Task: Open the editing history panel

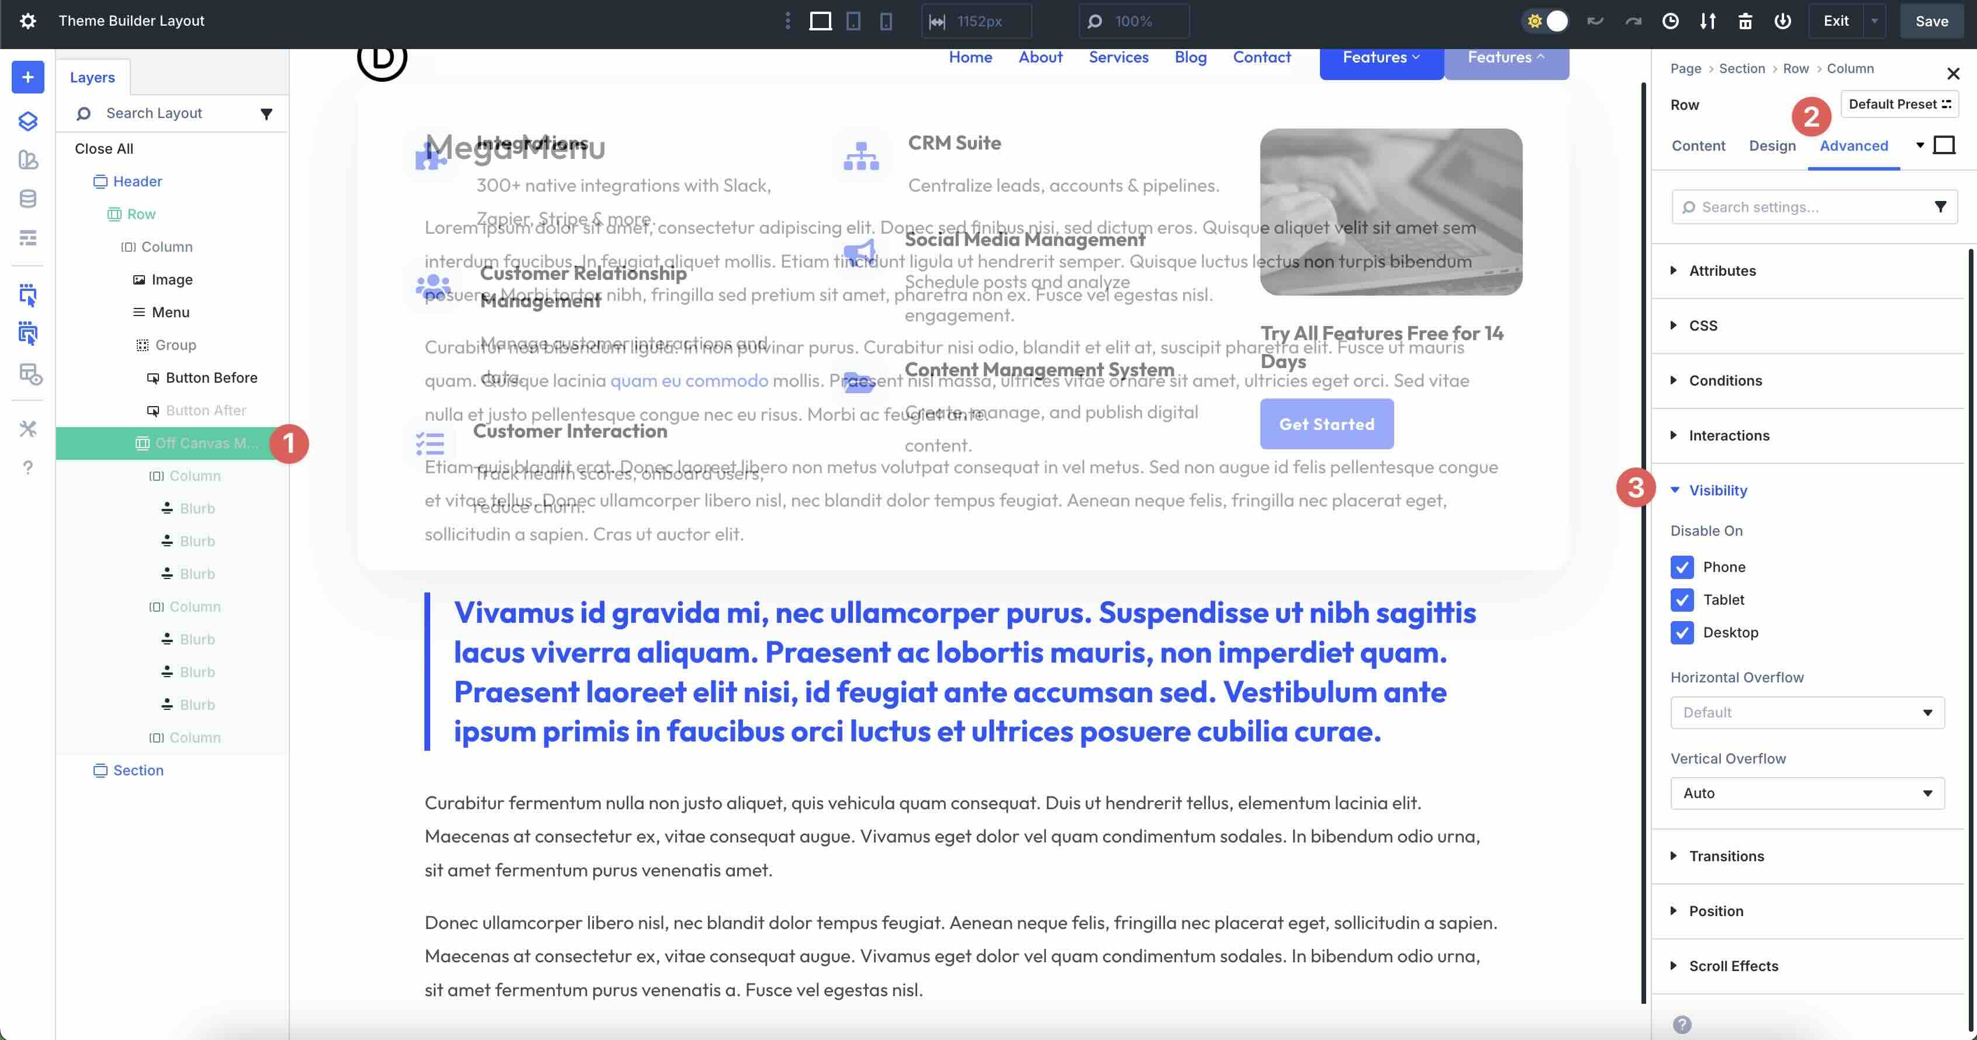Action: [x=1671, y=20]
